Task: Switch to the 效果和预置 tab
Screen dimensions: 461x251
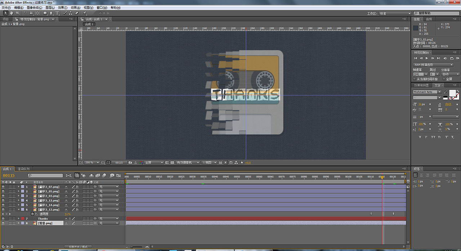Action: (421, 85)
